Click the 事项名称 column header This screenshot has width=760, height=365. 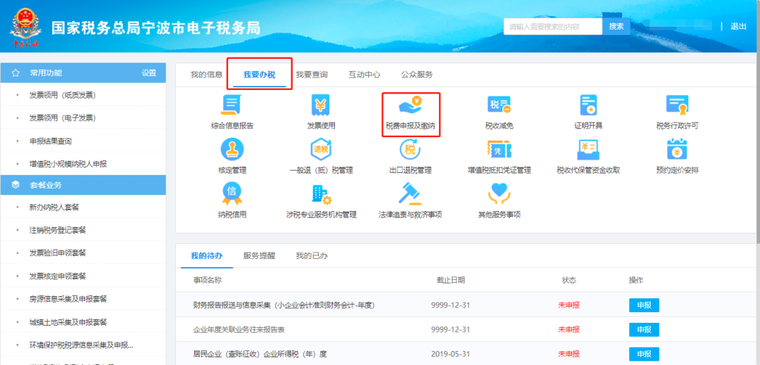[208, 281]
